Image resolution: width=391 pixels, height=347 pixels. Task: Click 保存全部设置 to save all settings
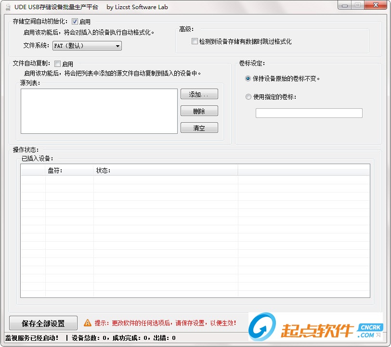point(43,322)
